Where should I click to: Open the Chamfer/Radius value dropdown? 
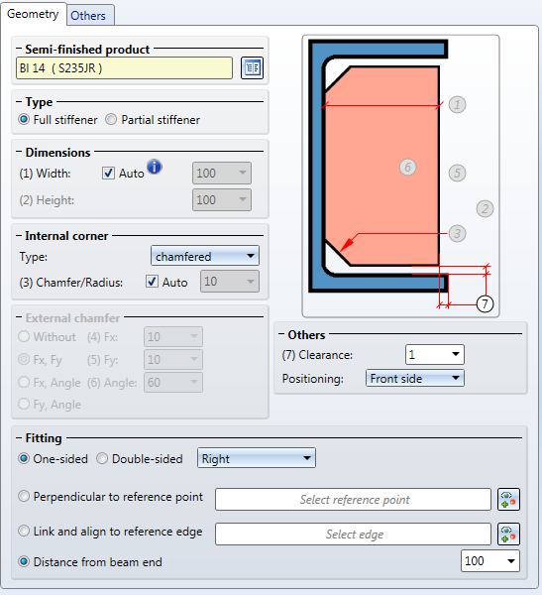tap(230, 282)
